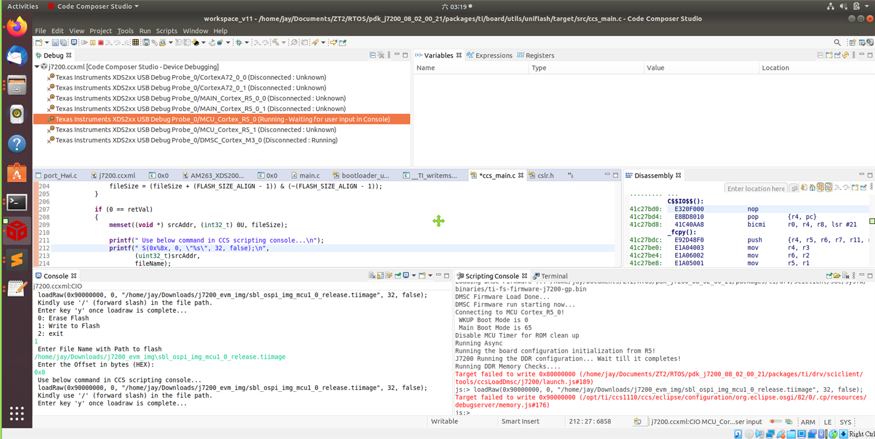
Task: Open the Debug launch dropdown arrow
Action: [x=247, y=43]
